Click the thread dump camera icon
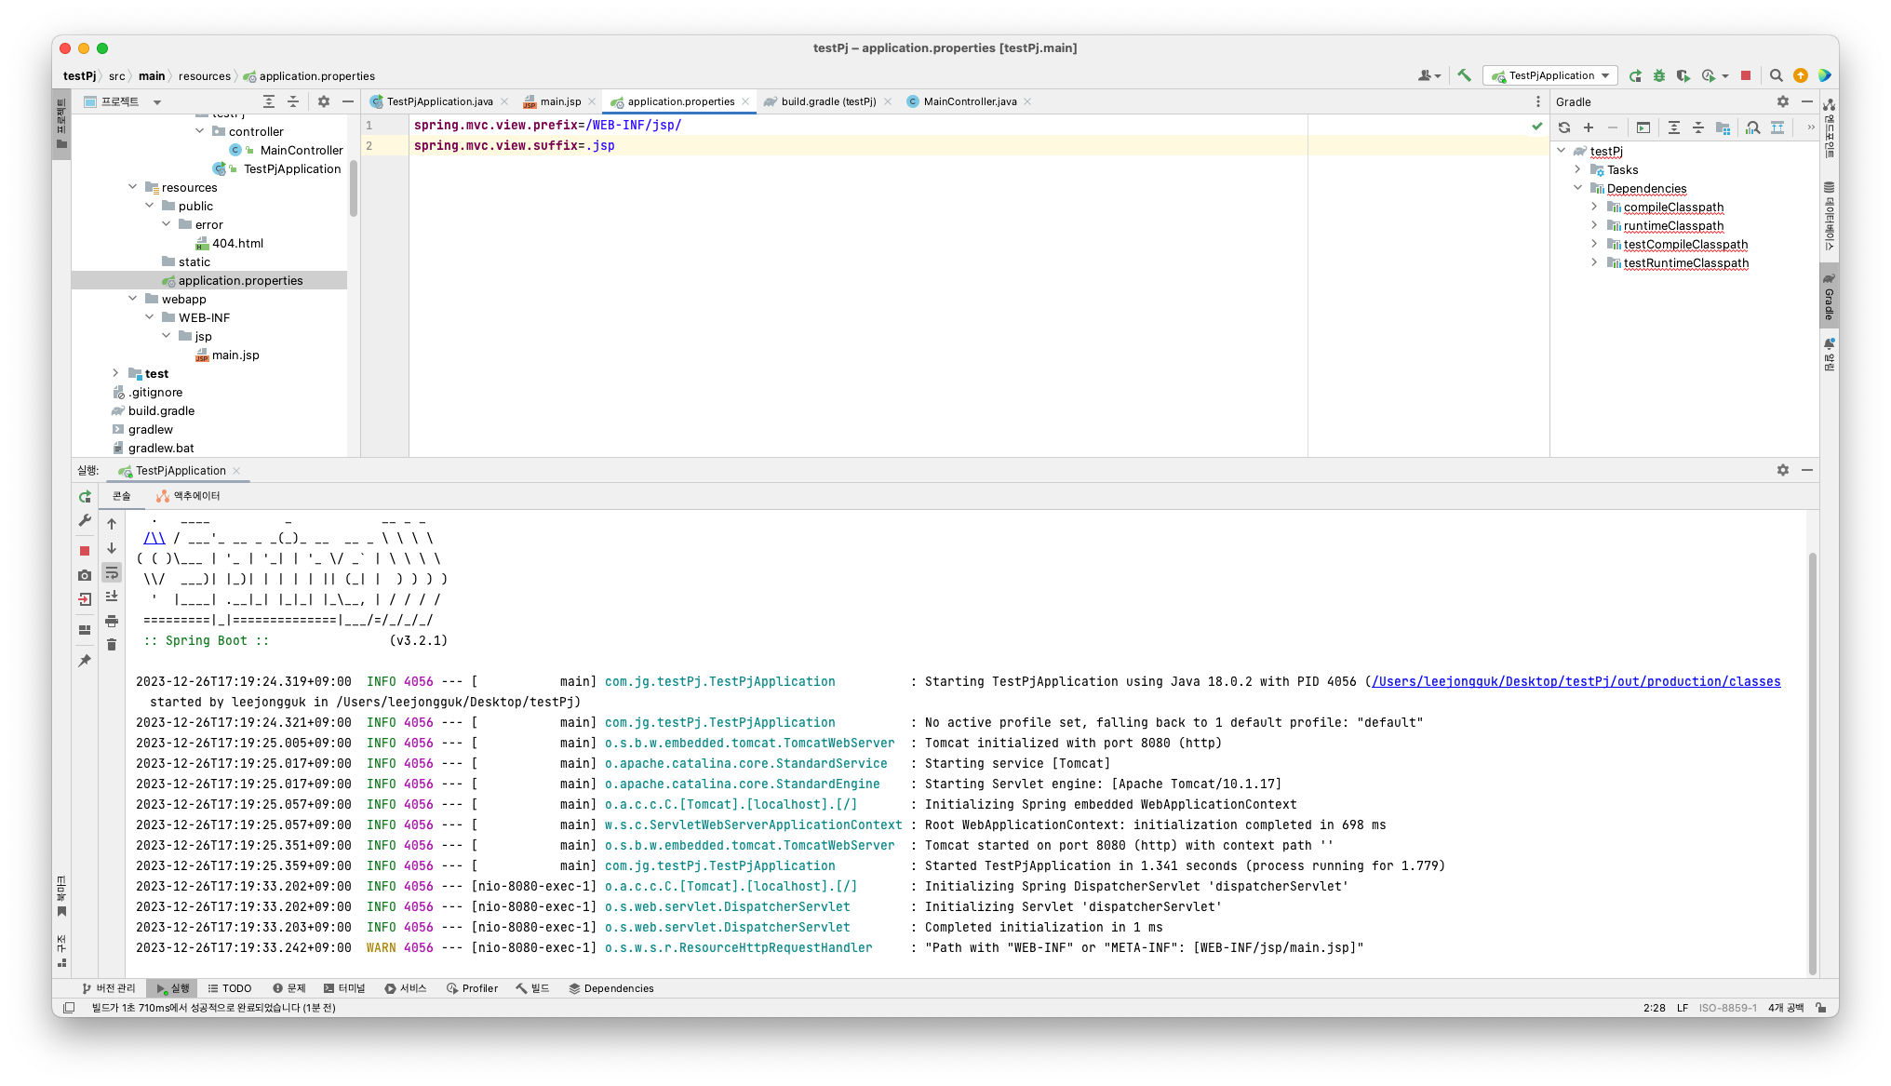Viewport: 1891px width, 1086px height. click(85, 575)
